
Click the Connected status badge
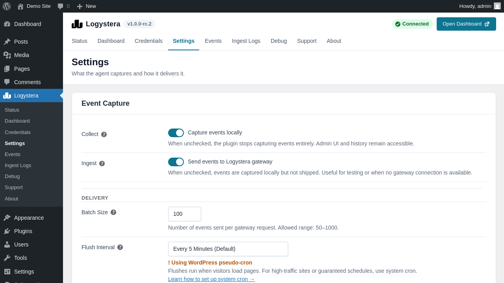point(412,24)
